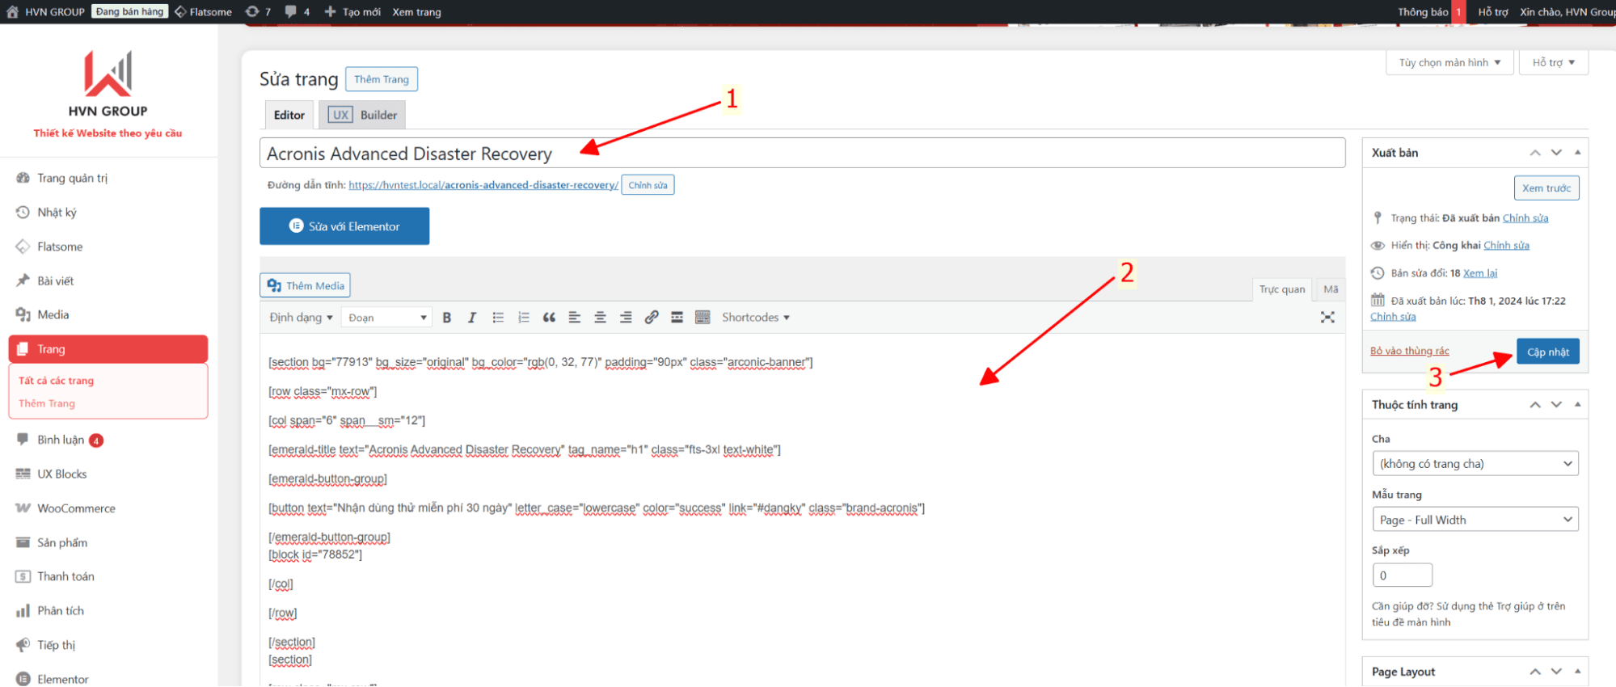Align text to center

click(600, 318)
